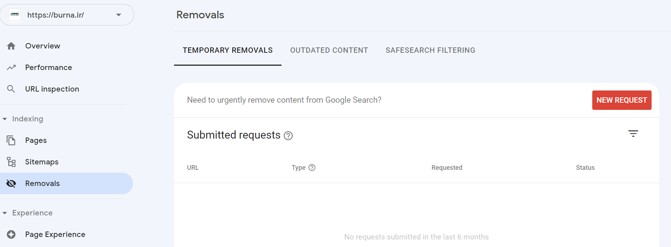
Task: Collapse the Indexing section
Action: tap(5, 119)
